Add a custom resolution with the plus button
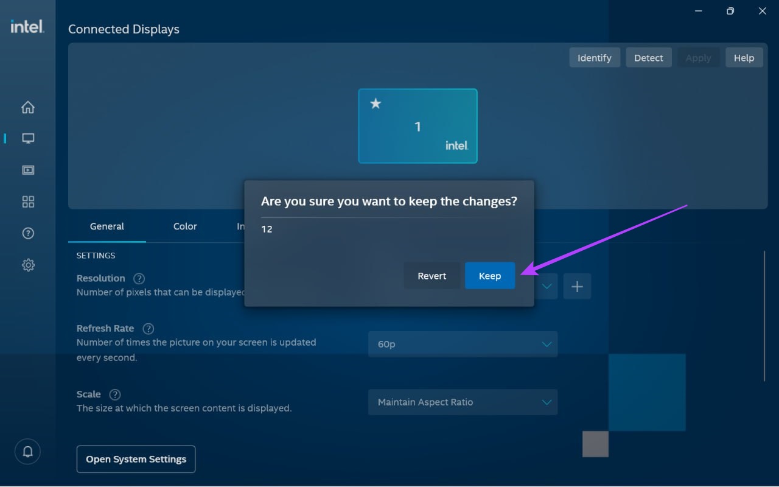 [x=577, y=286]
